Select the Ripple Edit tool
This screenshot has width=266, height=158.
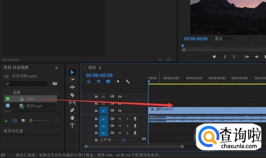72,87
